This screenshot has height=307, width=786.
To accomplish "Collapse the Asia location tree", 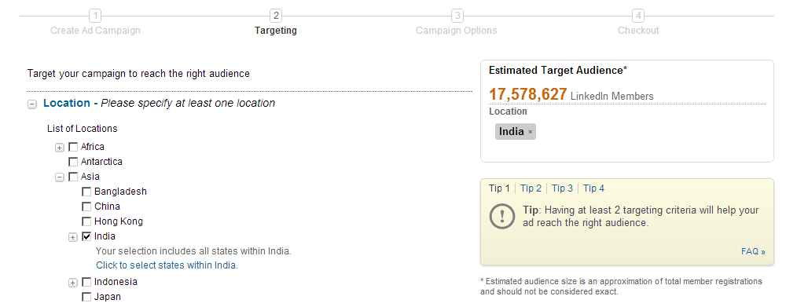I will pyautogui.click(x=60, y=177).
